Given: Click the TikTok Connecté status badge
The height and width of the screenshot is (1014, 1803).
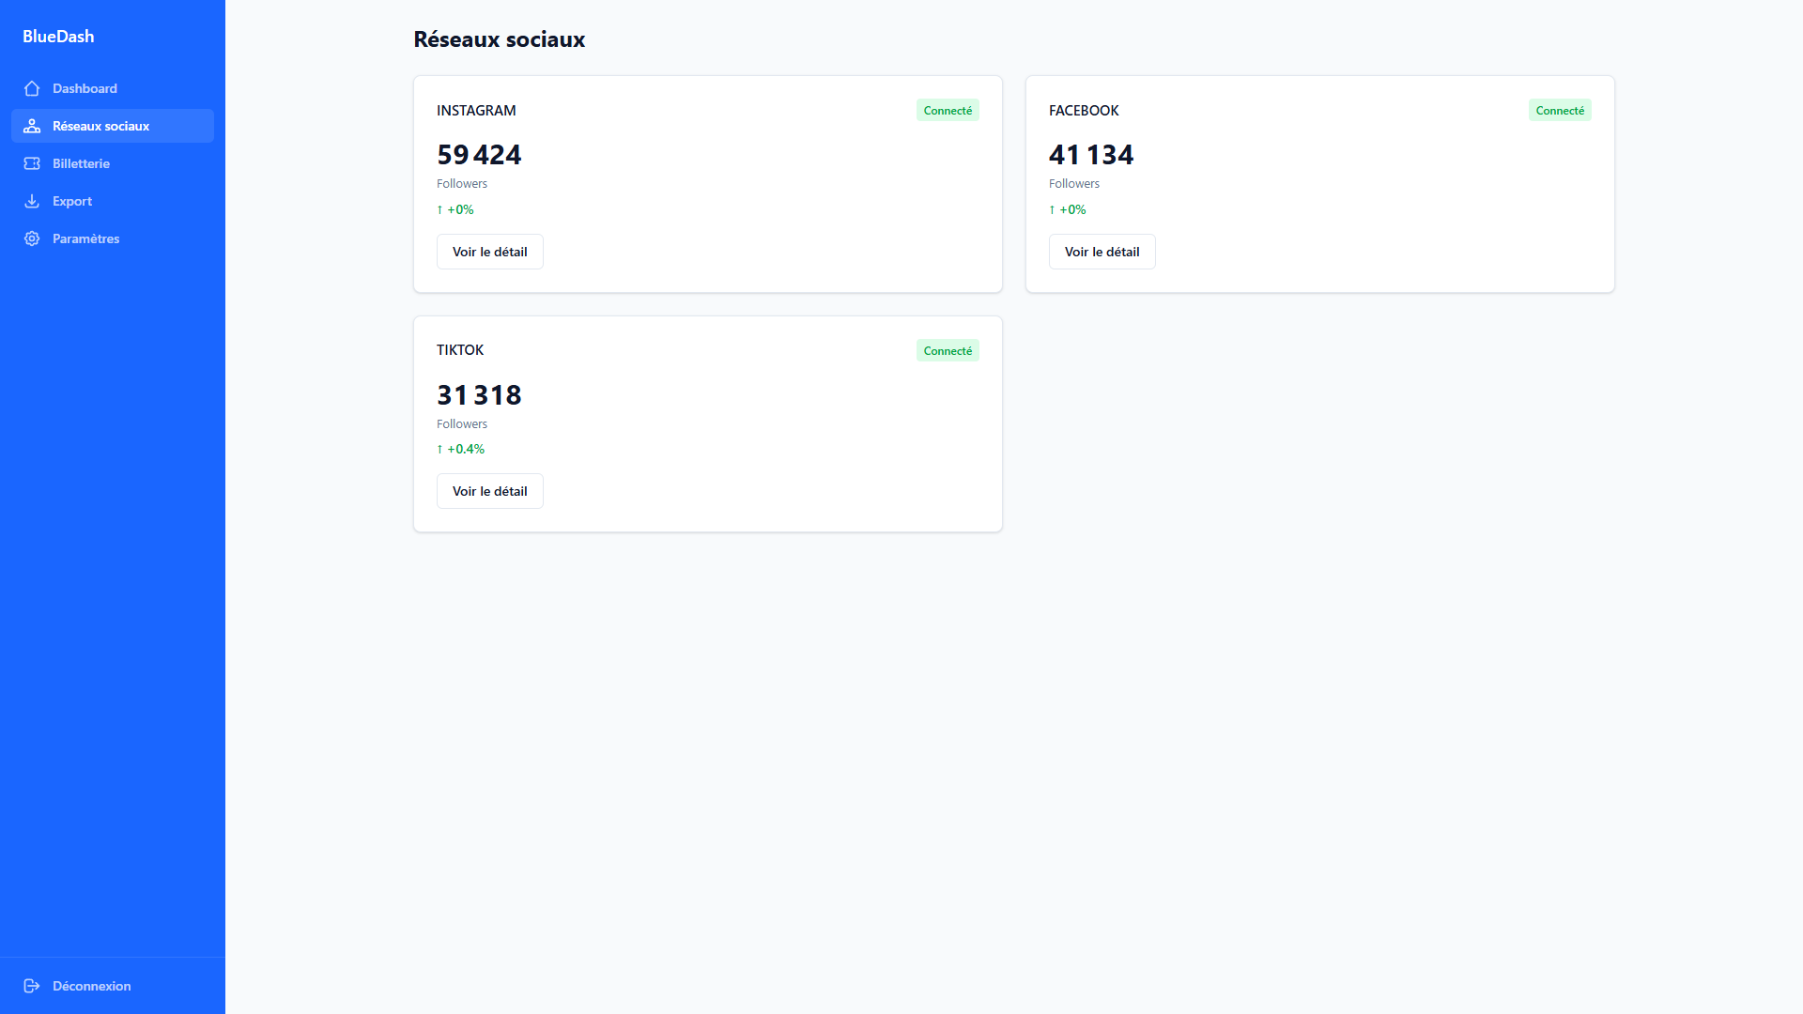Looking at the screenshot, I should point(948,351).
